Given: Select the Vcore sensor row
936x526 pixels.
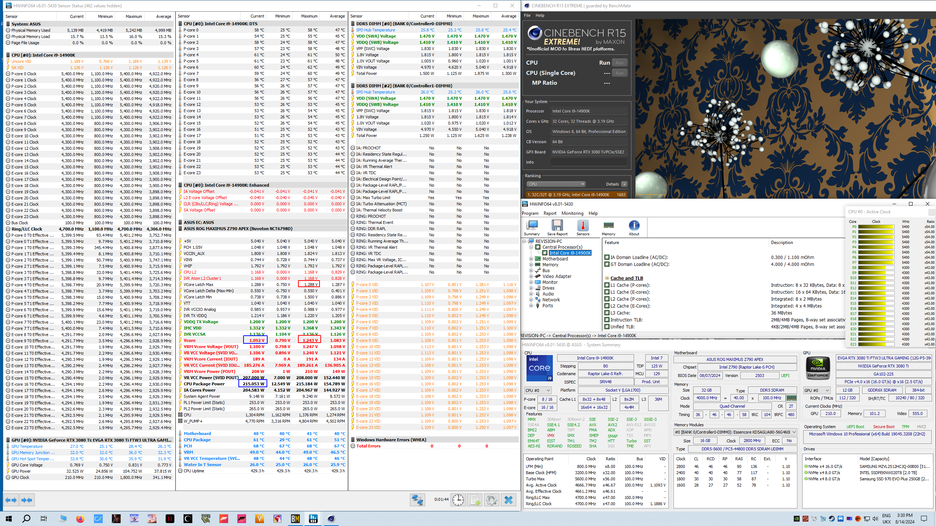Looking at the screenshot, I should 261,340.
